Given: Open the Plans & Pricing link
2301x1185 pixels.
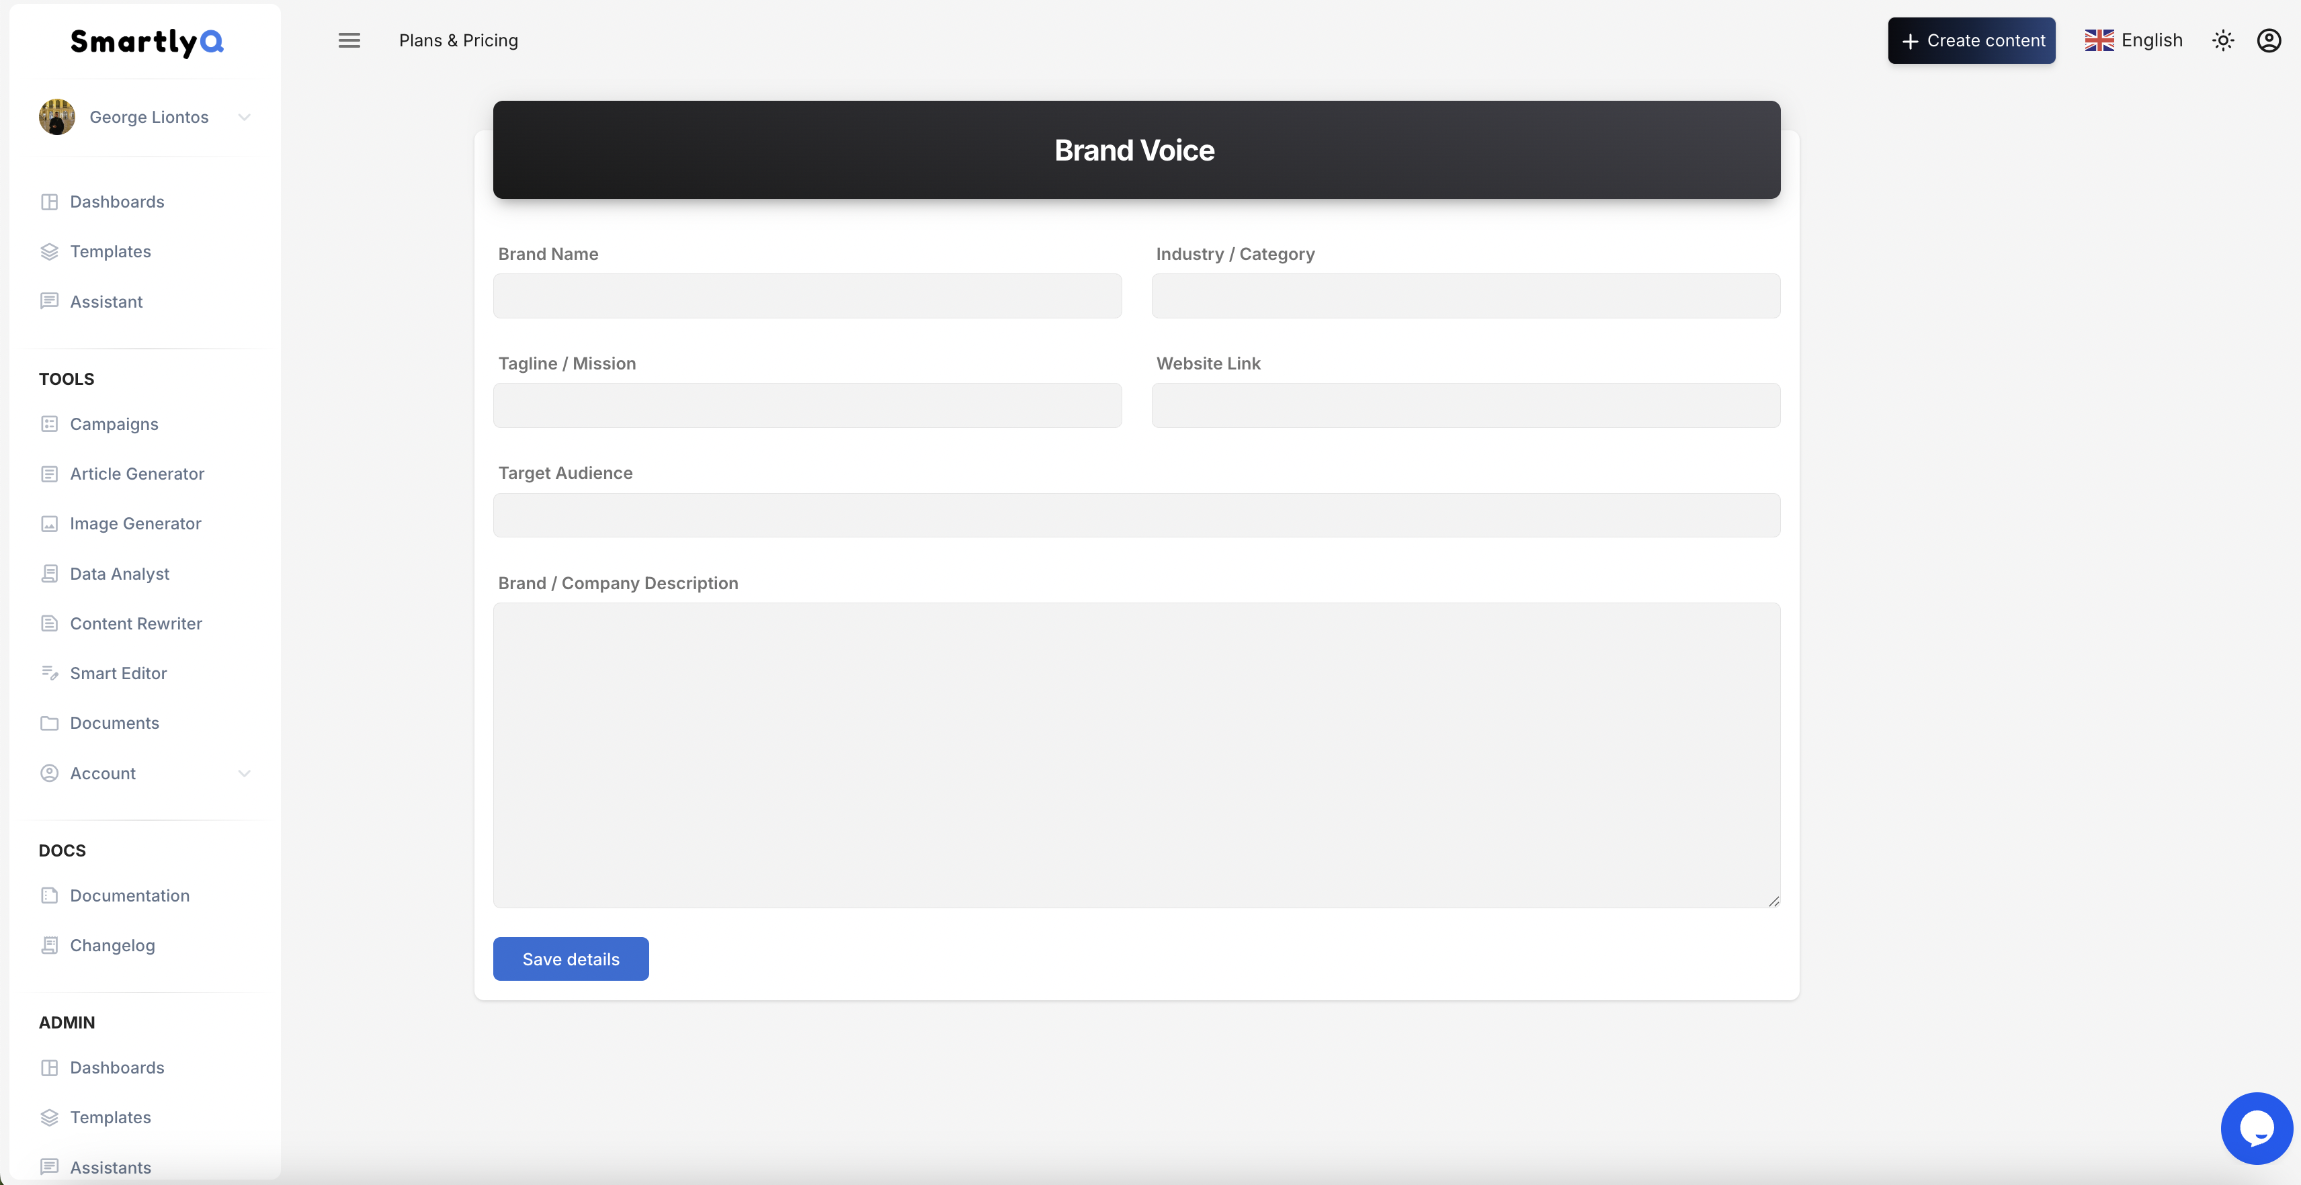Looking at the screenshot, I should click(458, 40).
